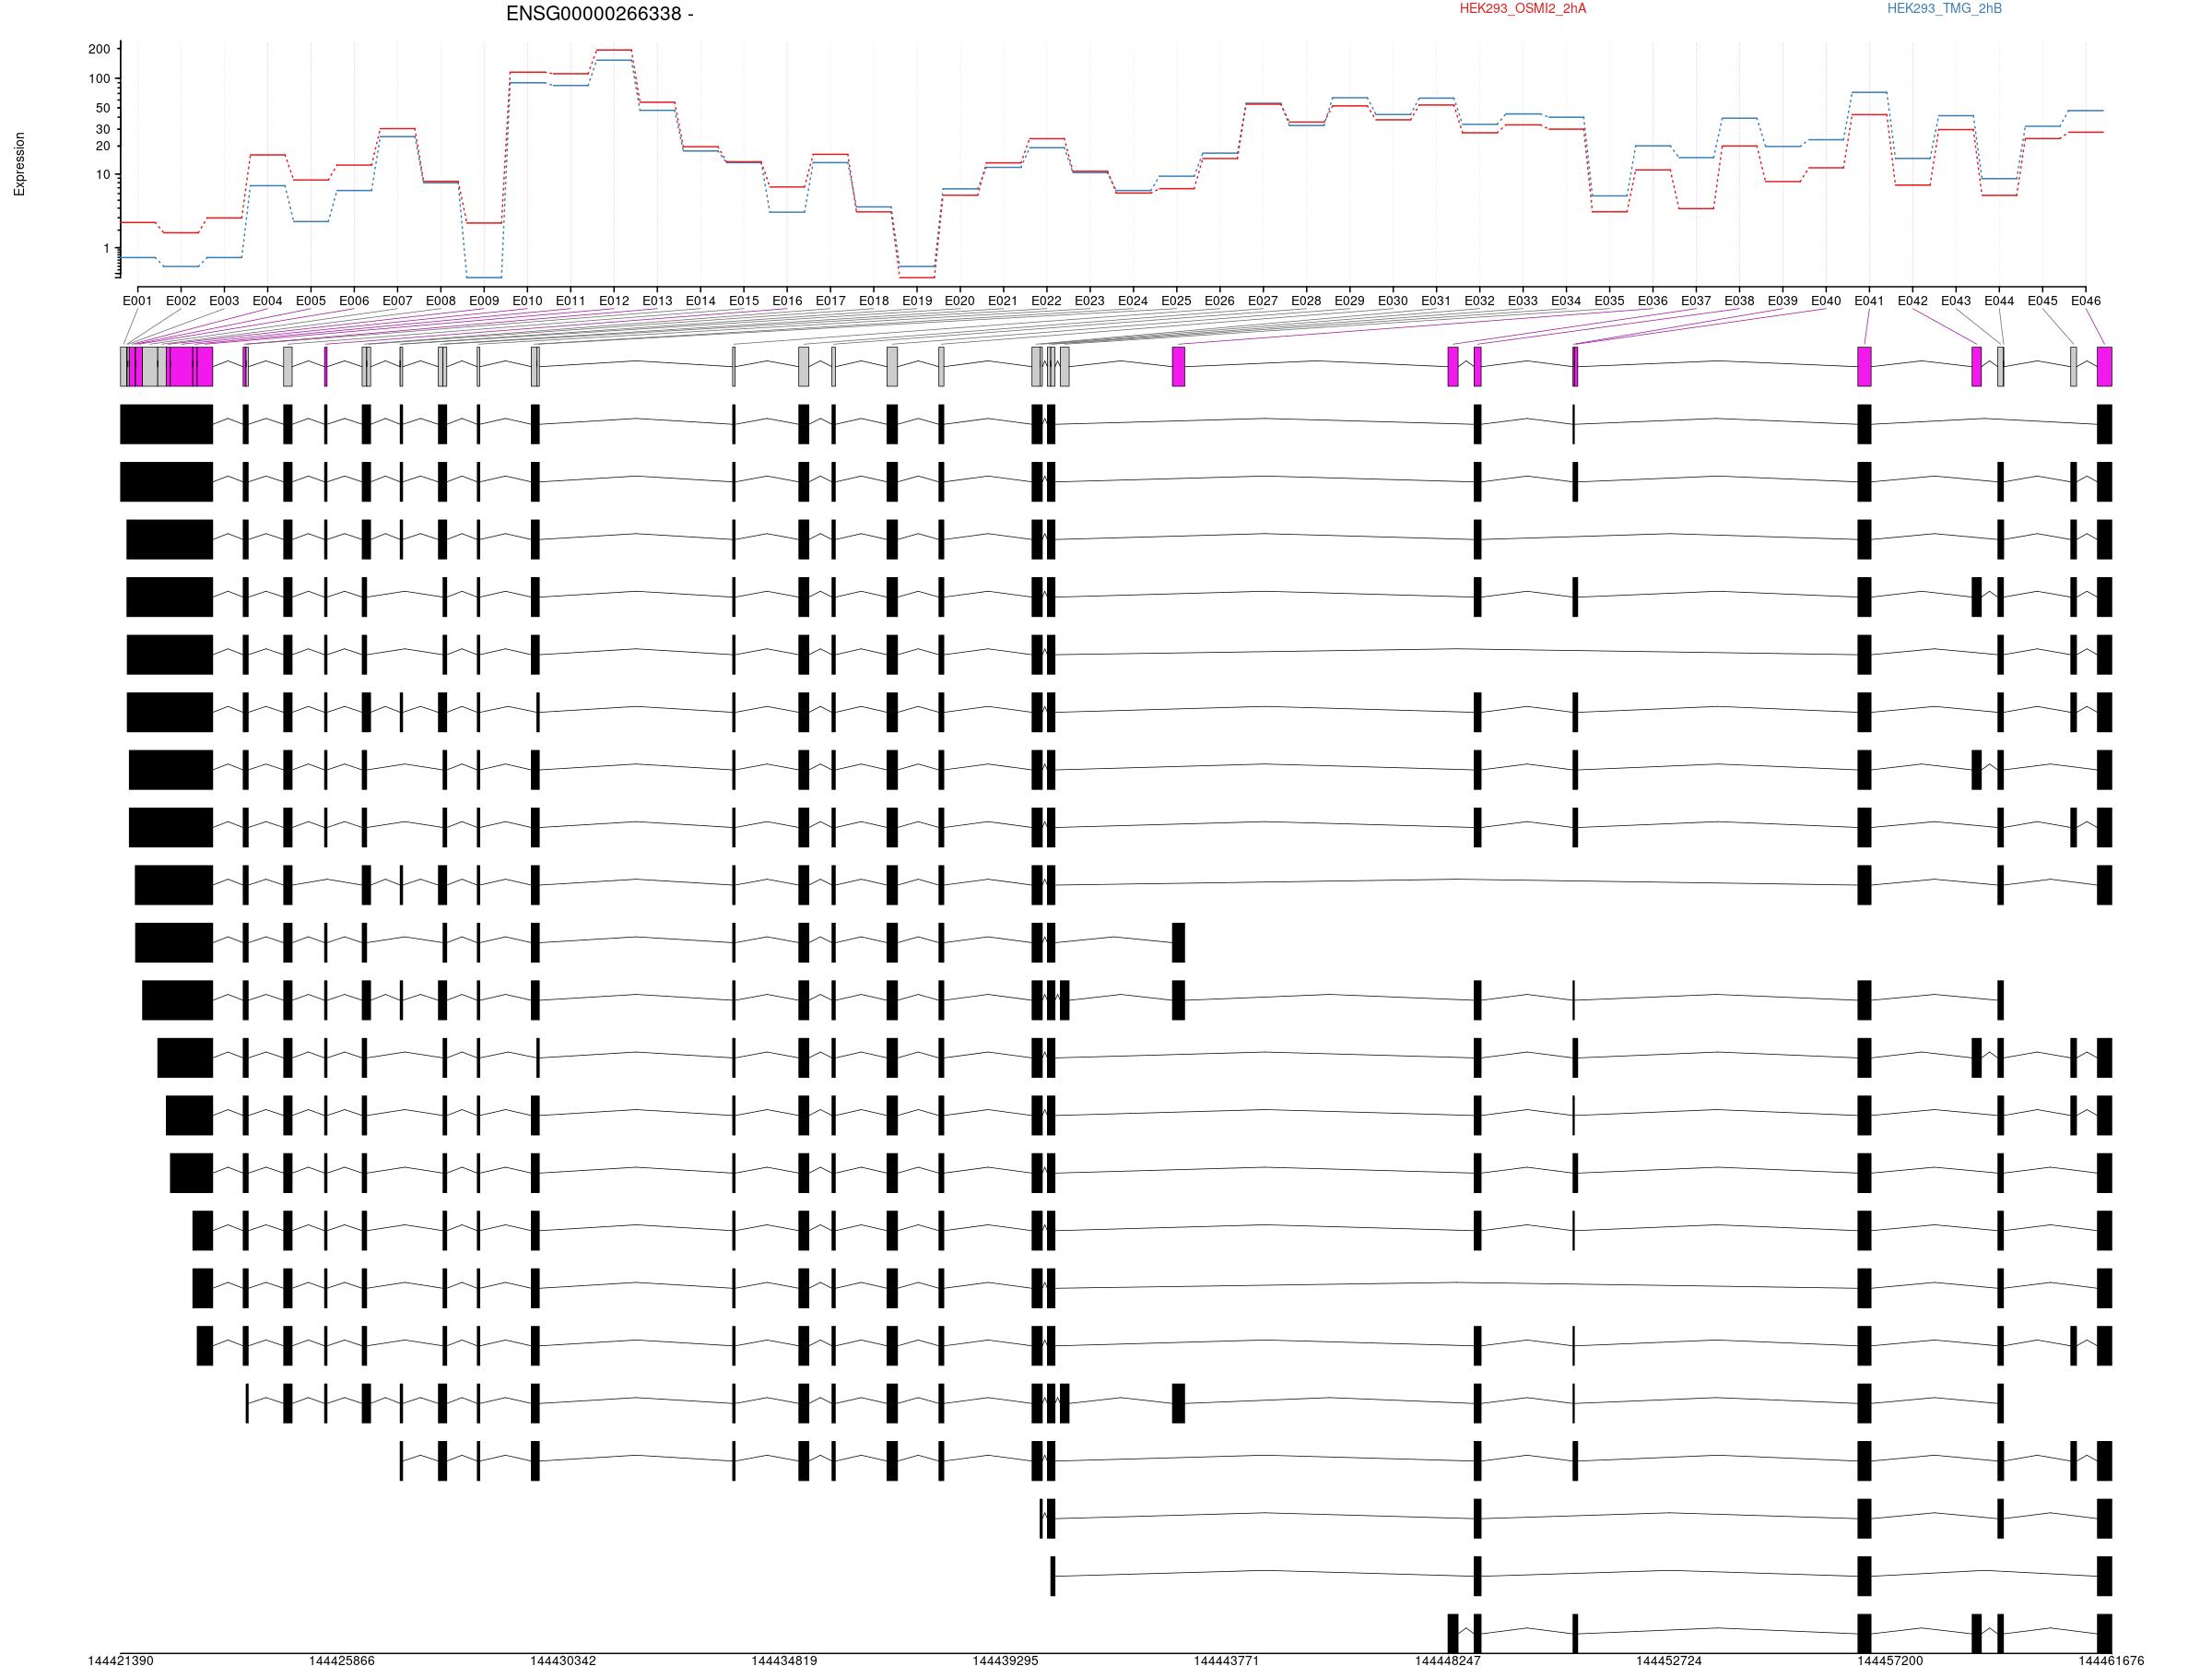The height and width of the screenshot is (1678, 2212).
Task: Select exon label E001
Action: [138, 301]
